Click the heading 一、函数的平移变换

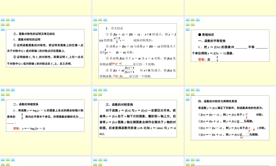(212, 41)
